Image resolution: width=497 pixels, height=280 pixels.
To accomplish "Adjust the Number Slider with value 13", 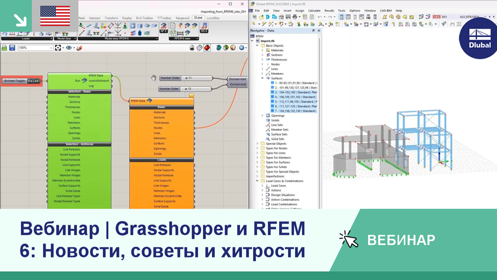I will point(185,89).
